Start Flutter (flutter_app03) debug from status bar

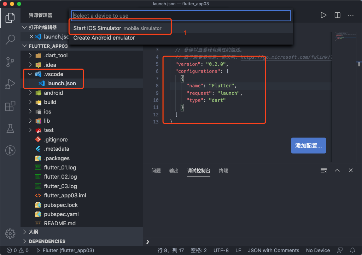(65, 250)
